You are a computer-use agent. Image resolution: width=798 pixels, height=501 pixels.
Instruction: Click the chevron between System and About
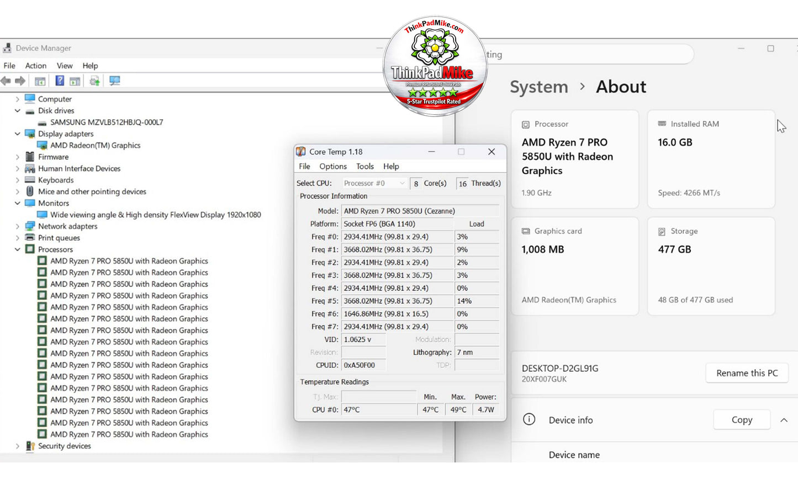pyautogui.click(x=582, y=87)
